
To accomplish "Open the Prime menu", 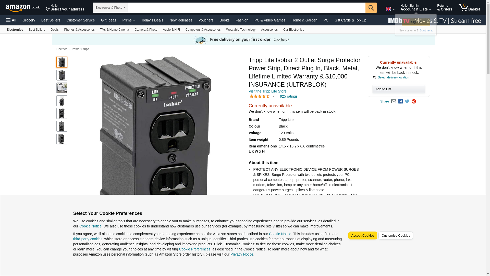I will (x=129, y=20).
